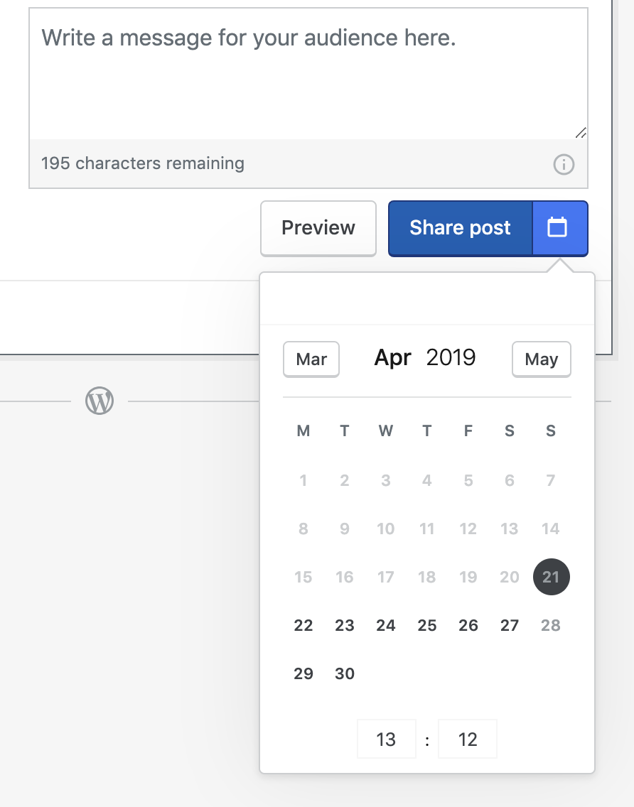Click the Apr 2019 calendar title
Viewport: 634px width, 807px height.
pos(424,358)
